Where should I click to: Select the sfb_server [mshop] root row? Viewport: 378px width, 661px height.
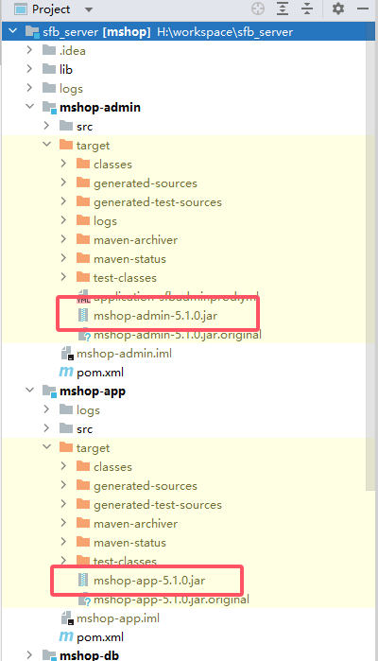(x=188, y=31)
